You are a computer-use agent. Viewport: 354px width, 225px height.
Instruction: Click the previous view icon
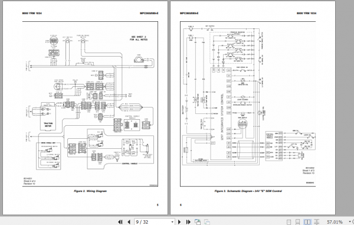(x=198, y=222)
